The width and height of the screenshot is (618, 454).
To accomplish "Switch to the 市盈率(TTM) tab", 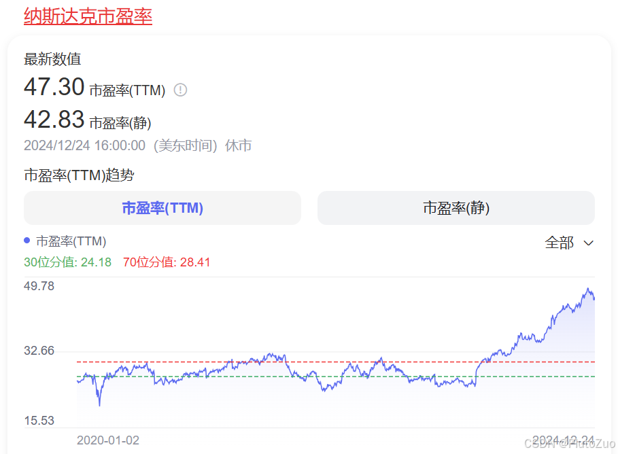I will [162, 208].
